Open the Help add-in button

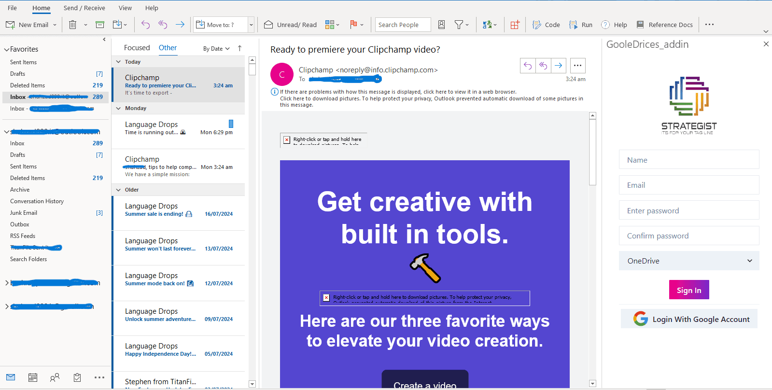tap(614, 25)
